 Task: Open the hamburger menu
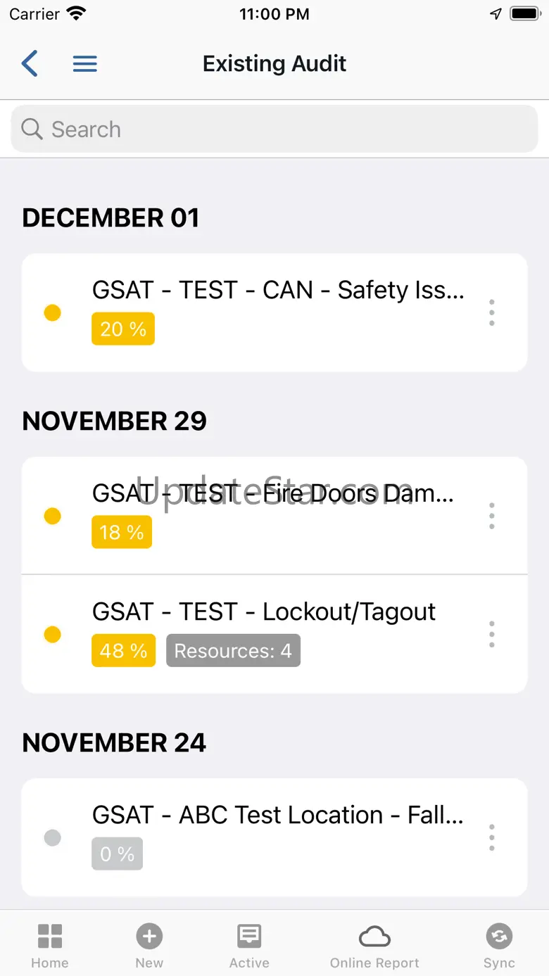click(85, 63)
